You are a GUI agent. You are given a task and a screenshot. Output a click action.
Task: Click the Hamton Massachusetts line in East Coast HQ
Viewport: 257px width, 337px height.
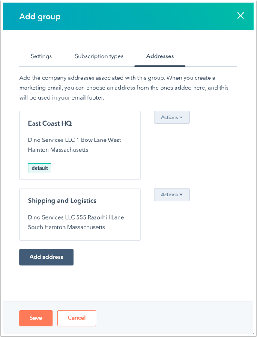[58, 150]
